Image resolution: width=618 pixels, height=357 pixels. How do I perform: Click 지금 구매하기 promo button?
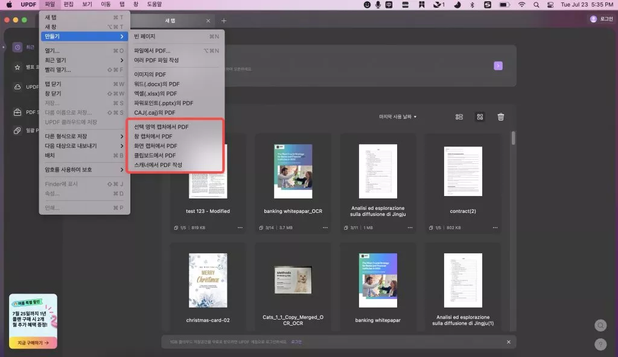[33, 343]
